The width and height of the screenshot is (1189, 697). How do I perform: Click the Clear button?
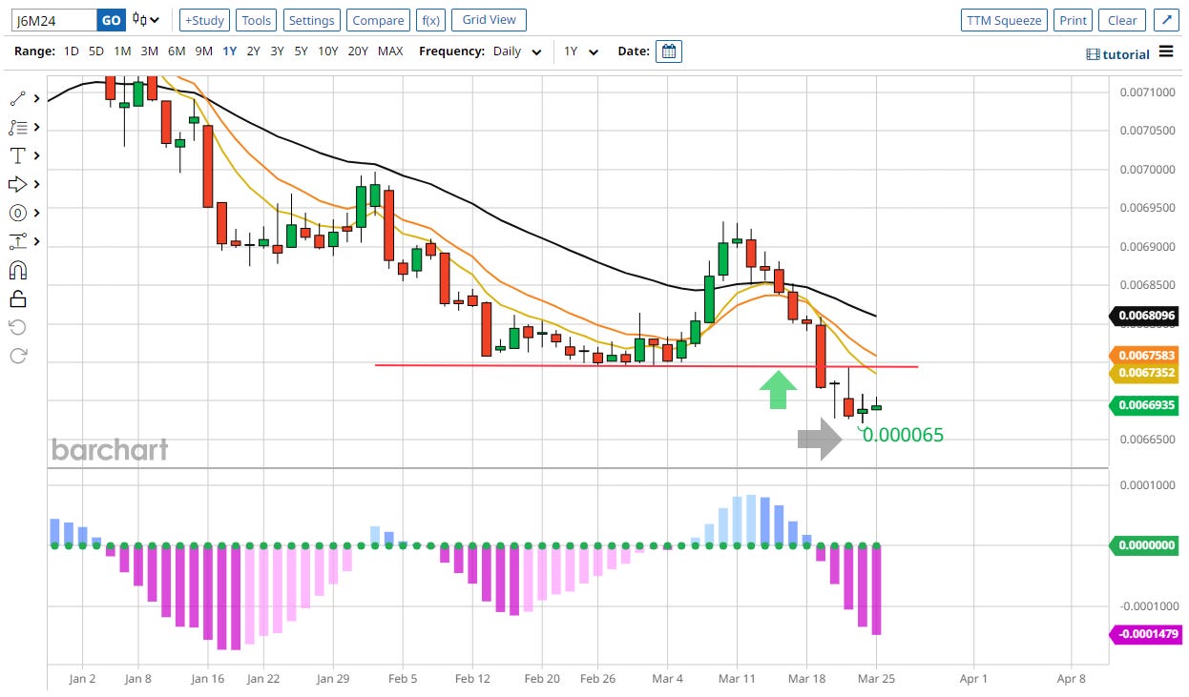(1122, 20)
